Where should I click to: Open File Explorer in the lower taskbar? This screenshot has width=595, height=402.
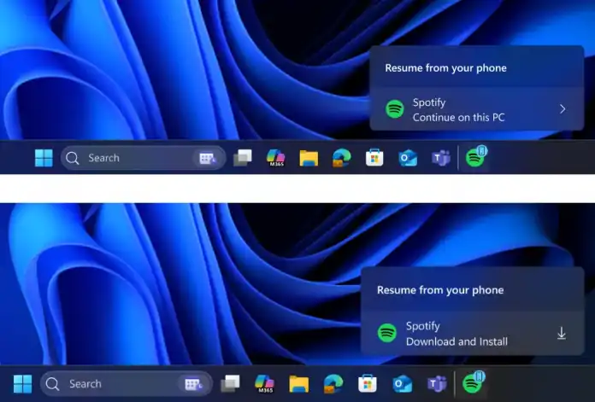[x=298, y=383]
